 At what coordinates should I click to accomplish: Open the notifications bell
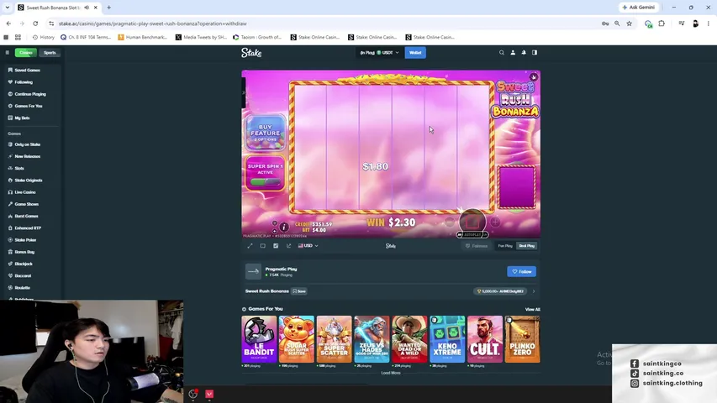[524, 53]
